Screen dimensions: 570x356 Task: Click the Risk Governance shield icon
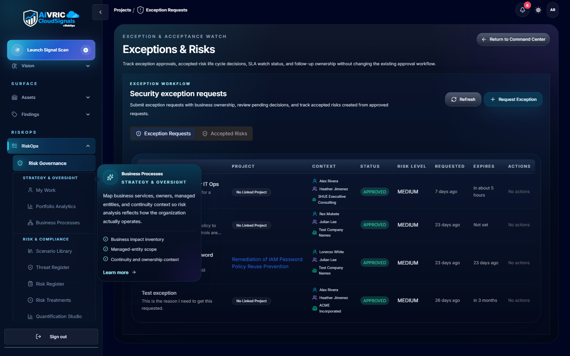click(20, 163)
